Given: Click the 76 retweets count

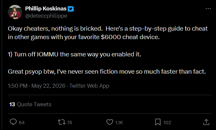Looking at the screenshot, I should click(x=70, y=123).
